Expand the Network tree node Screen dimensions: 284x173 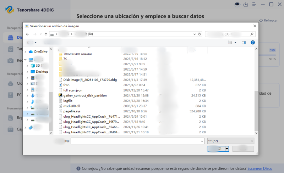[25, 128]
